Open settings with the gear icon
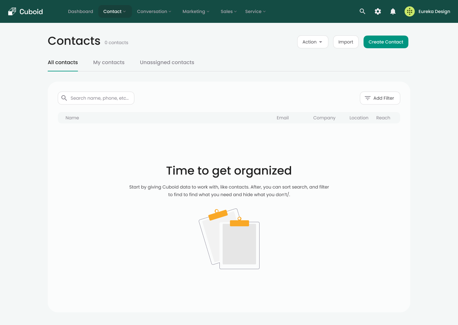458x325 pixels. [x=378, y=11]
